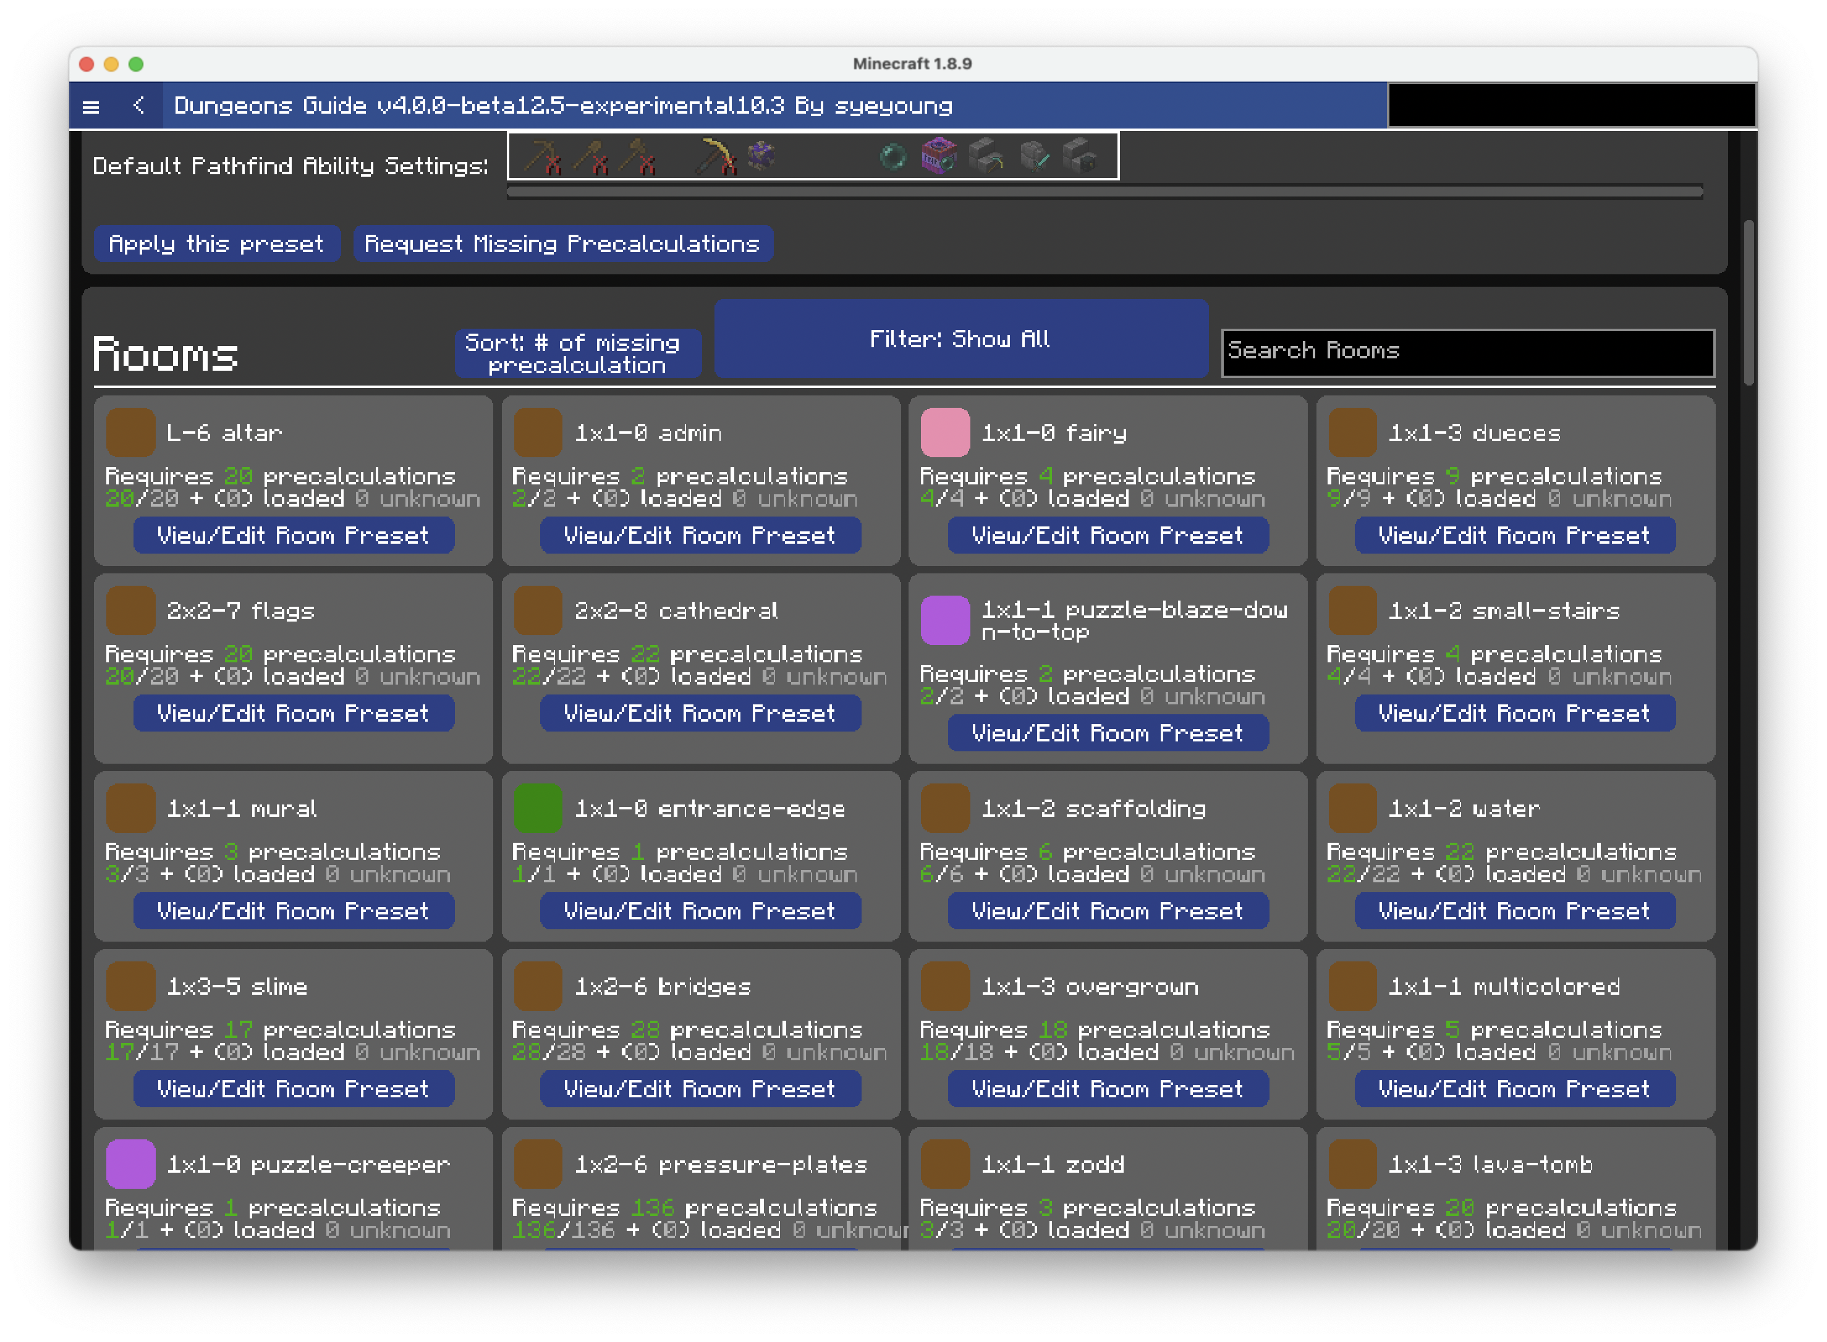
Task: Click the vertical scrollbar on the right
Action: coord(1748,302)
